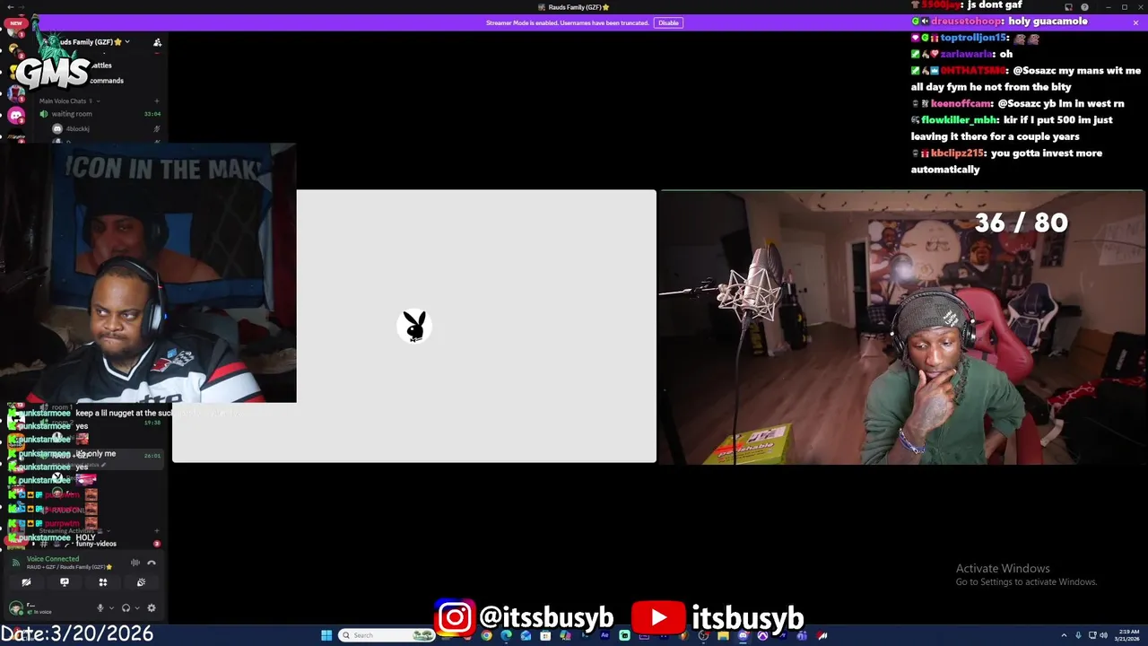Open Discord activities launcher button
Viewport: 1148px width, 646px height.
[x=103, y=582]
